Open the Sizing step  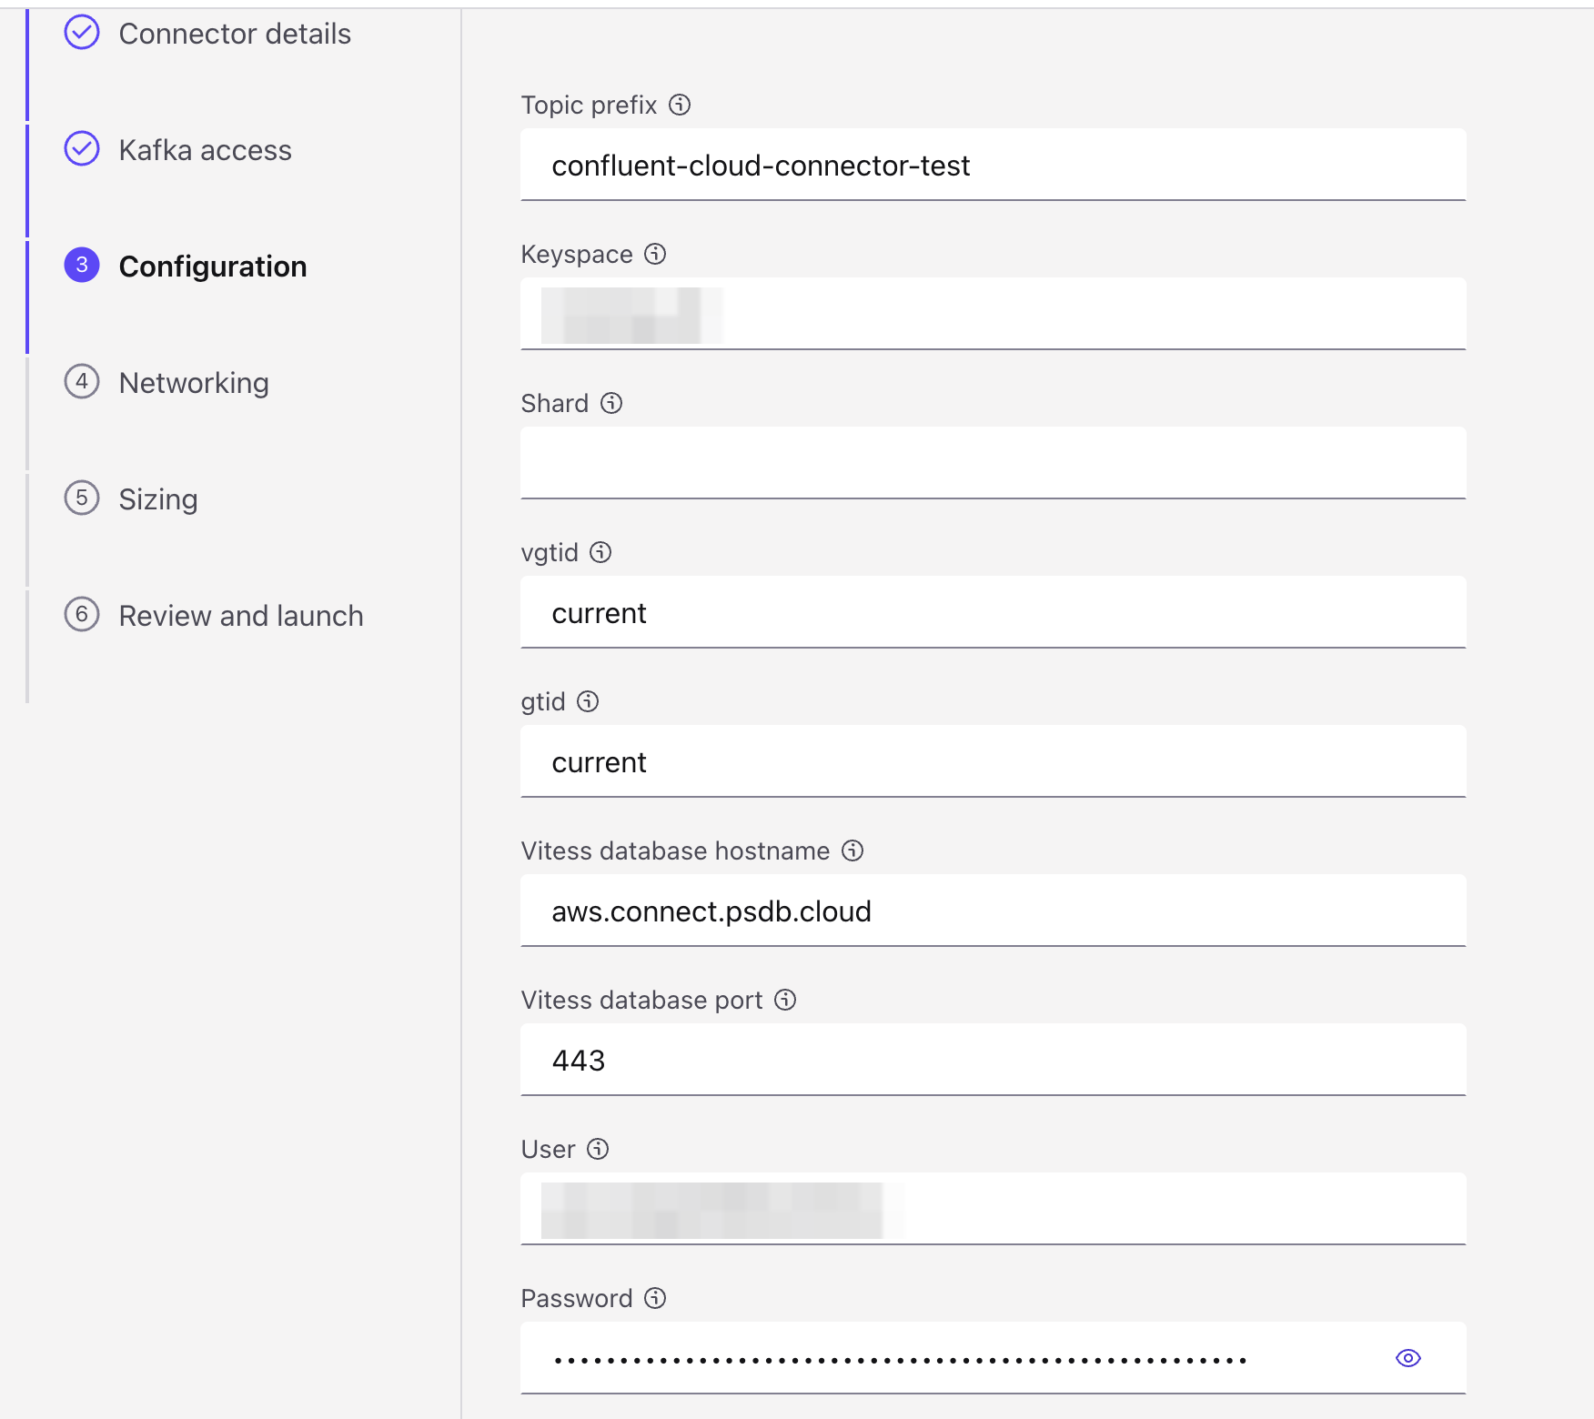(x=158, y=499)
